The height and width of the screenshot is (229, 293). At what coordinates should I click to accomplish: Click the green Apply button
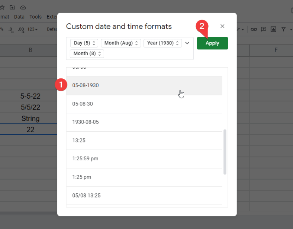212,43
